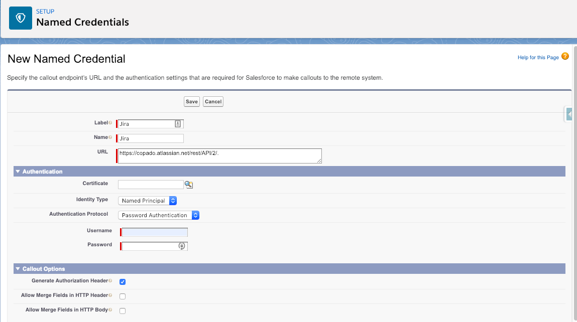Expand the side panel arrow tab at the right edge
The height and width of the screenshot is (322, 577).
click(569, 114)
